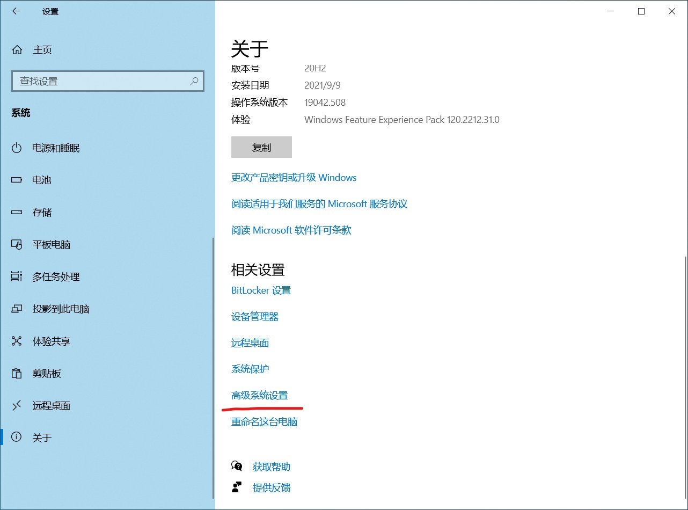Open 高级系统设置
688x510 pixels.
pos(260,395)
